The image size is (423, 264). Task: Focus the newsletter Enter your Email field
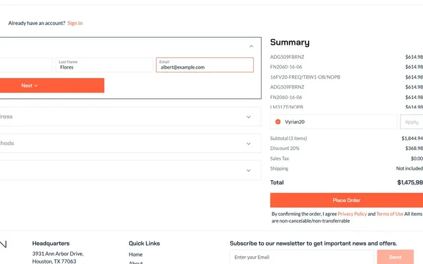point(302,257)
